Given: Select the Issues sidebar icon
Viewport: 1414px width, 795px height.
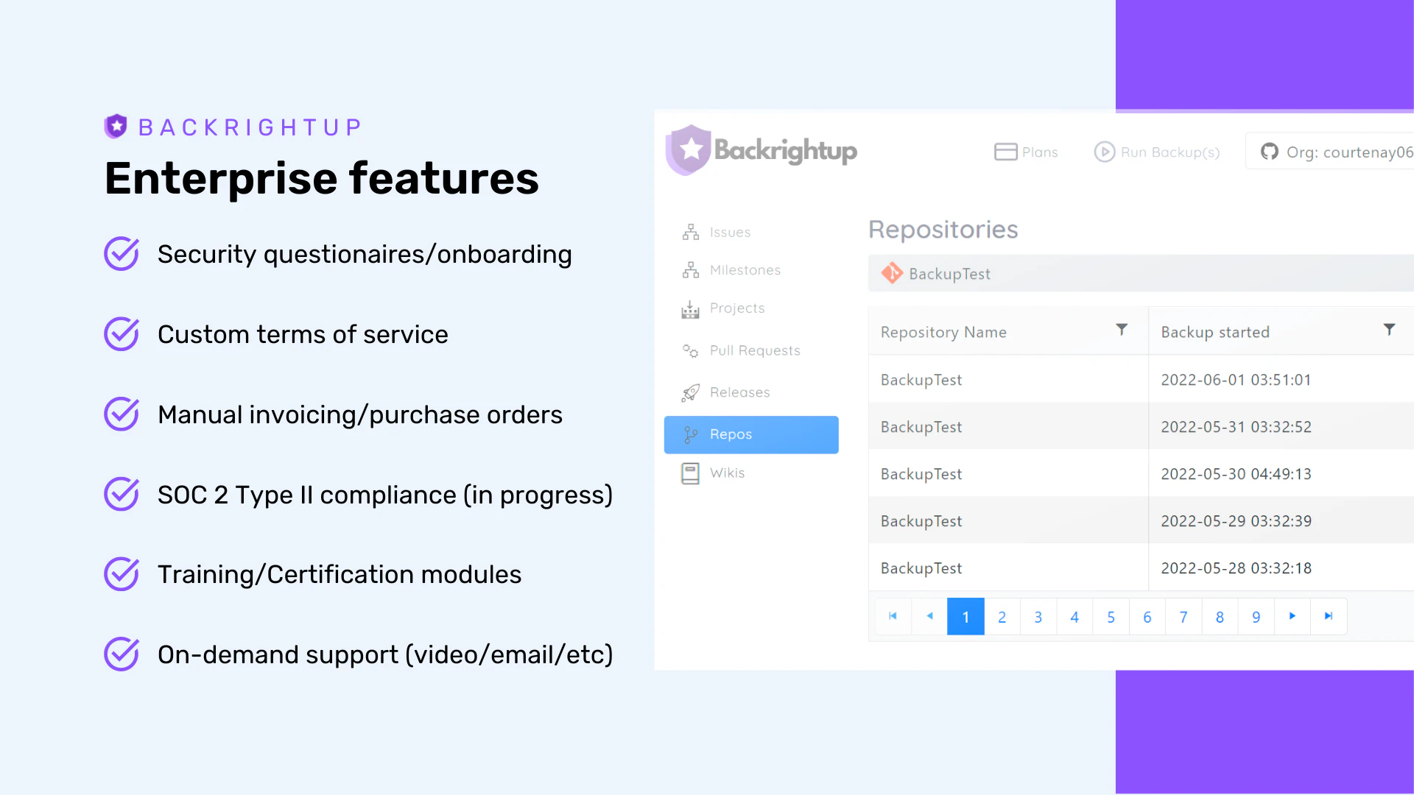Looking at the screenshot, I should tap(691, 232).
